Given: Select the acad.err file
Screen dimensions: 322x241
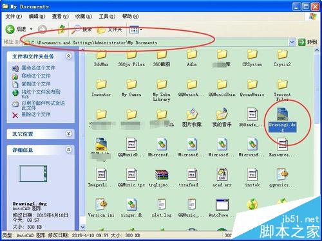Looking at the screenshot, I should 222,178.
